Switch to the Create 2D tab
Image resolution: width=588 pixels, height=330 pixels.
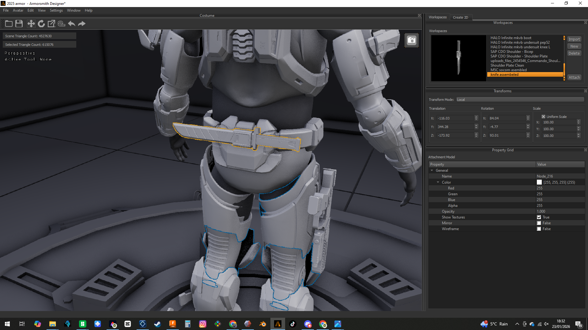point(461,17)
